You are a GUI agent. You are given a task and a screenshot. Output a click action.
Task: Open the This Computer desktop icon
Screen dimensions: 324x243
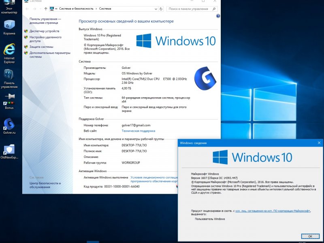(9, 6)
